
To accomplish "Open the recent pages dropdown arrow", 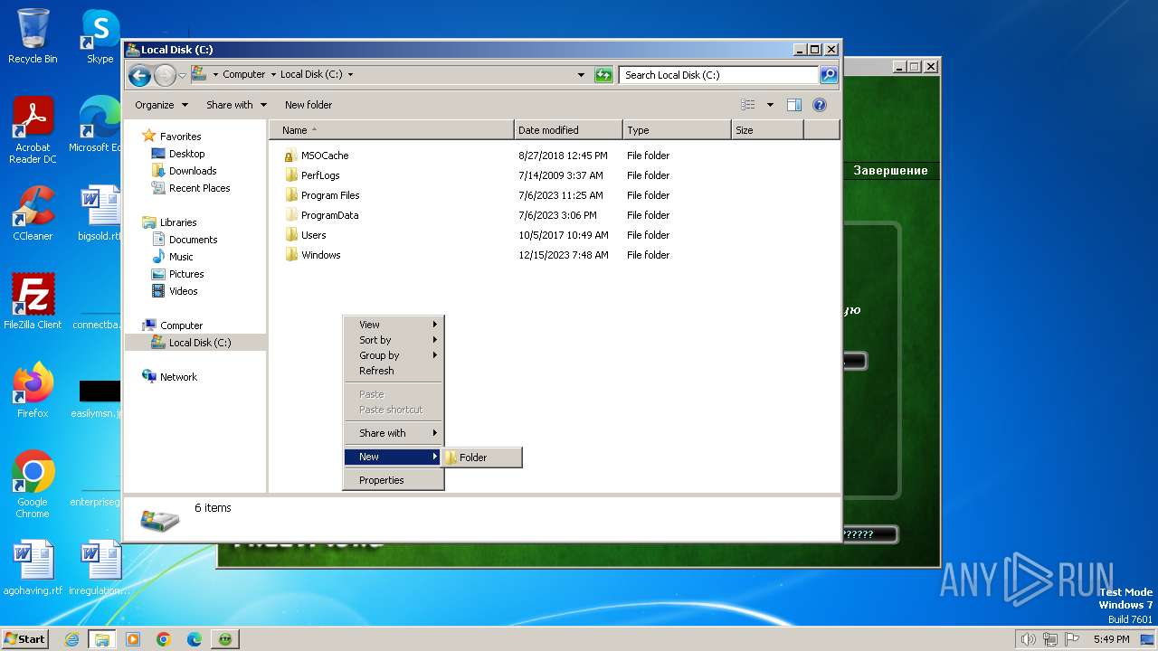I will [x=182, y=75].
